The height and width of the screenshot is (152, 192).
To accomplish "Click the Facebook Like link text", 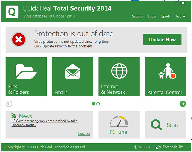I will click(x=173, y=147).
